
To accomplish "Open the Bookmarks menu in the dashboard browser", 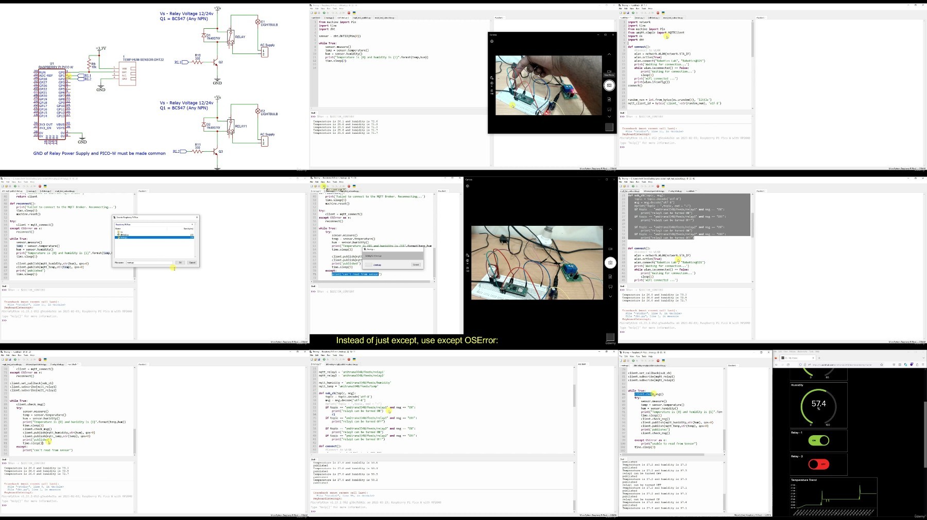I will tap(802, 352).
